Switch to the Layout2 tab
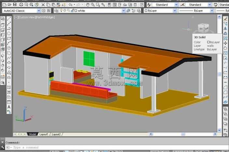Image resolution: width=229 pixels, height=152 pixels. pyautogui.click(x=56, y=134)
